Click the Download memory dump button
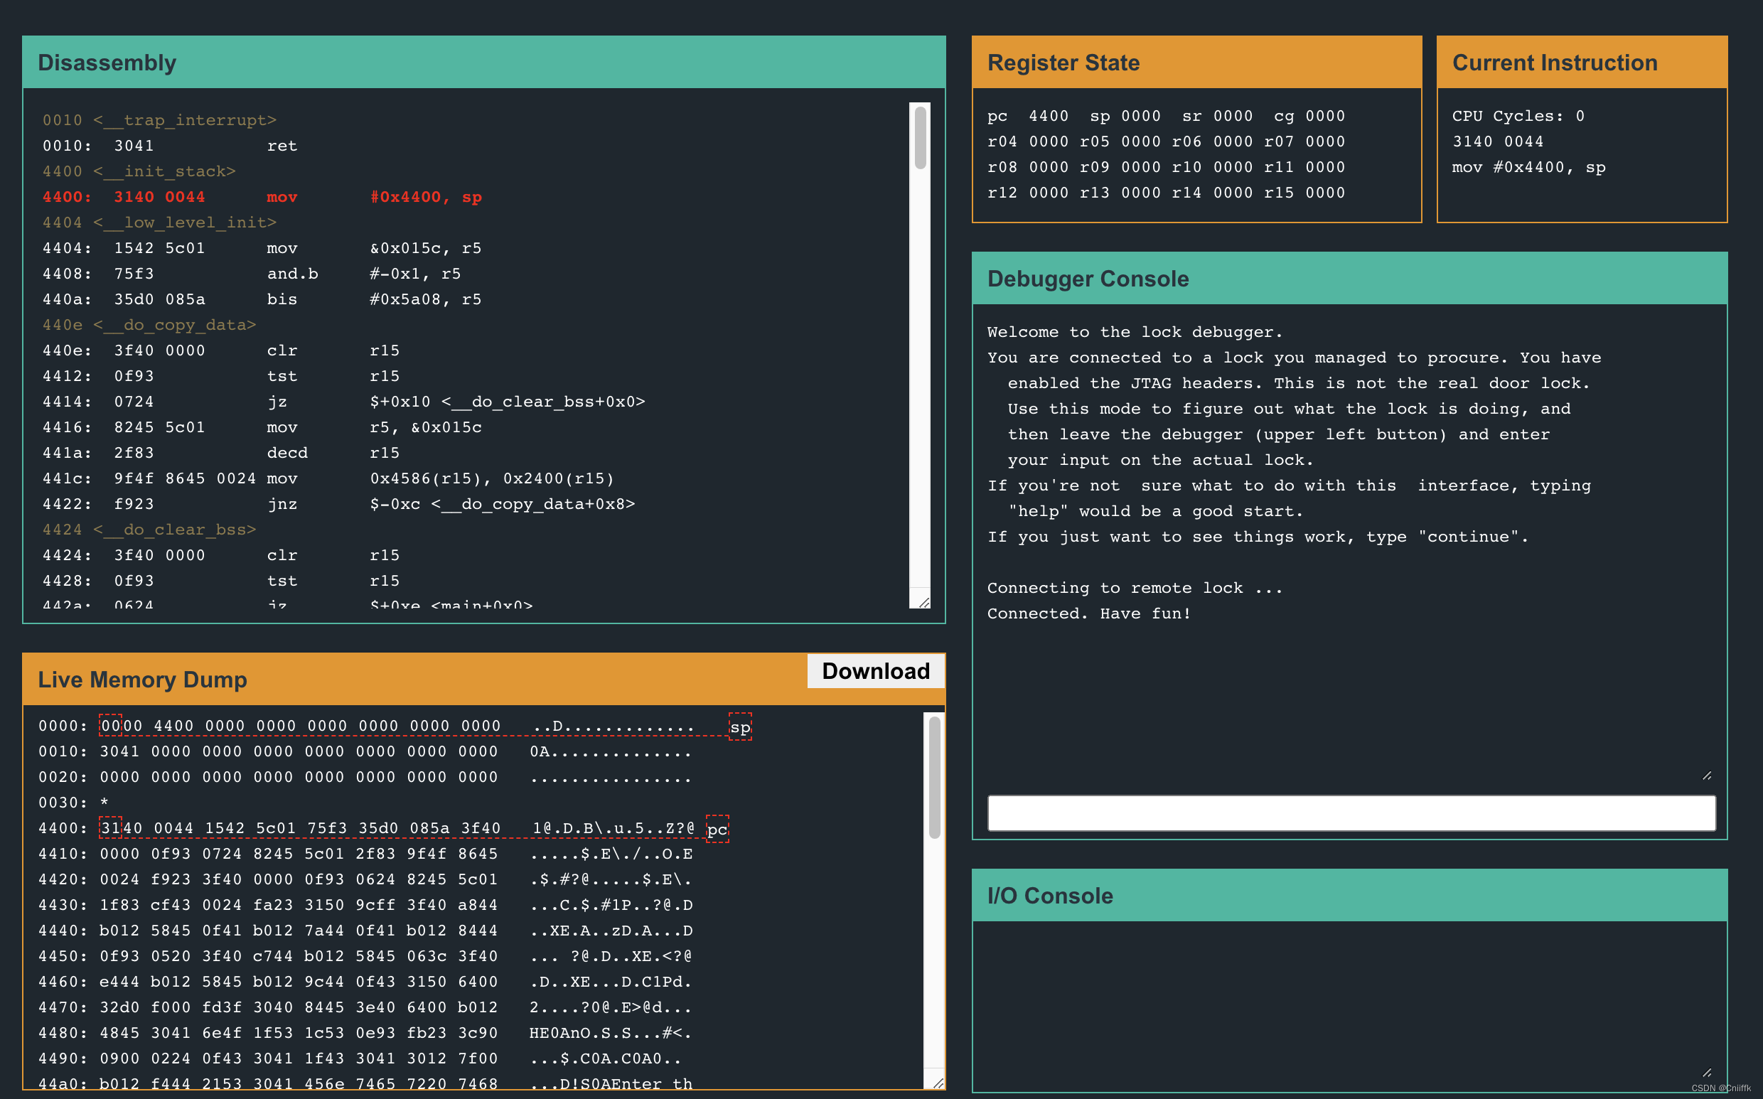Viewport: 1763px width, 1099px height. coord(876,671)
